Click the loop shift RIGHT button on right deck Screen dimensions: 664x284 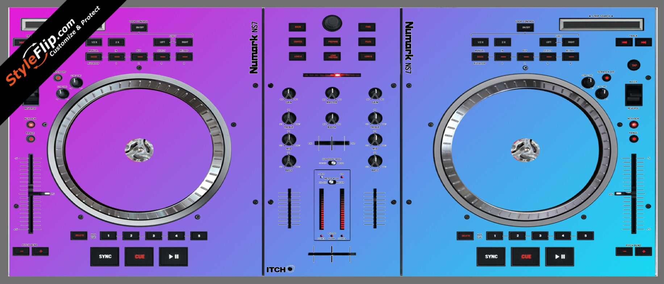pyautogui.click(x=571, y=42)
